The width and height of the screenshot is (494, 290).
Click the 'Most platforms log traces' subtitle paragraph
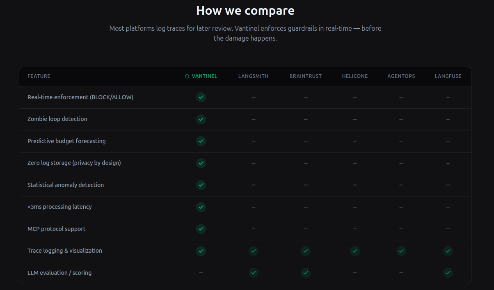click(245, 33)
